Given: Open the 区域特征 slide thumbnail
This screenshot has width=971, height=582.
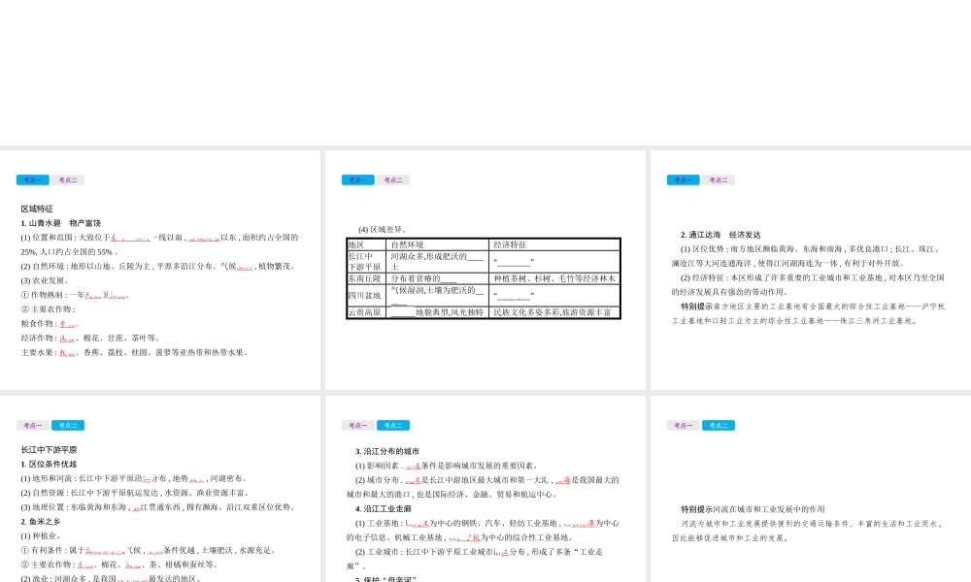Looking at the screenshot, I should [160, 270].
